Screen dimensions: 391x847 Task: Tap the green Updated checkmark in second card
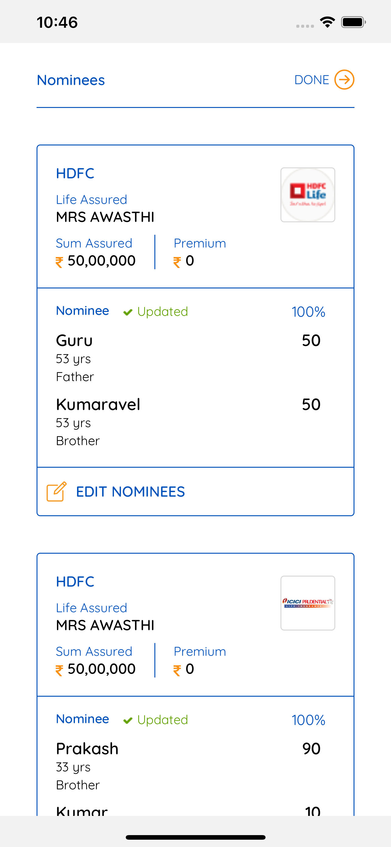point(128,720)
